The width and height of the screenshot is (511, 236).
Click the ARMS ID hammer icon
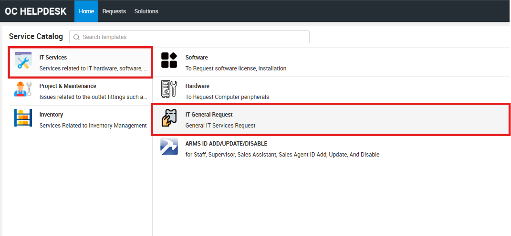[x=169, y=147]
